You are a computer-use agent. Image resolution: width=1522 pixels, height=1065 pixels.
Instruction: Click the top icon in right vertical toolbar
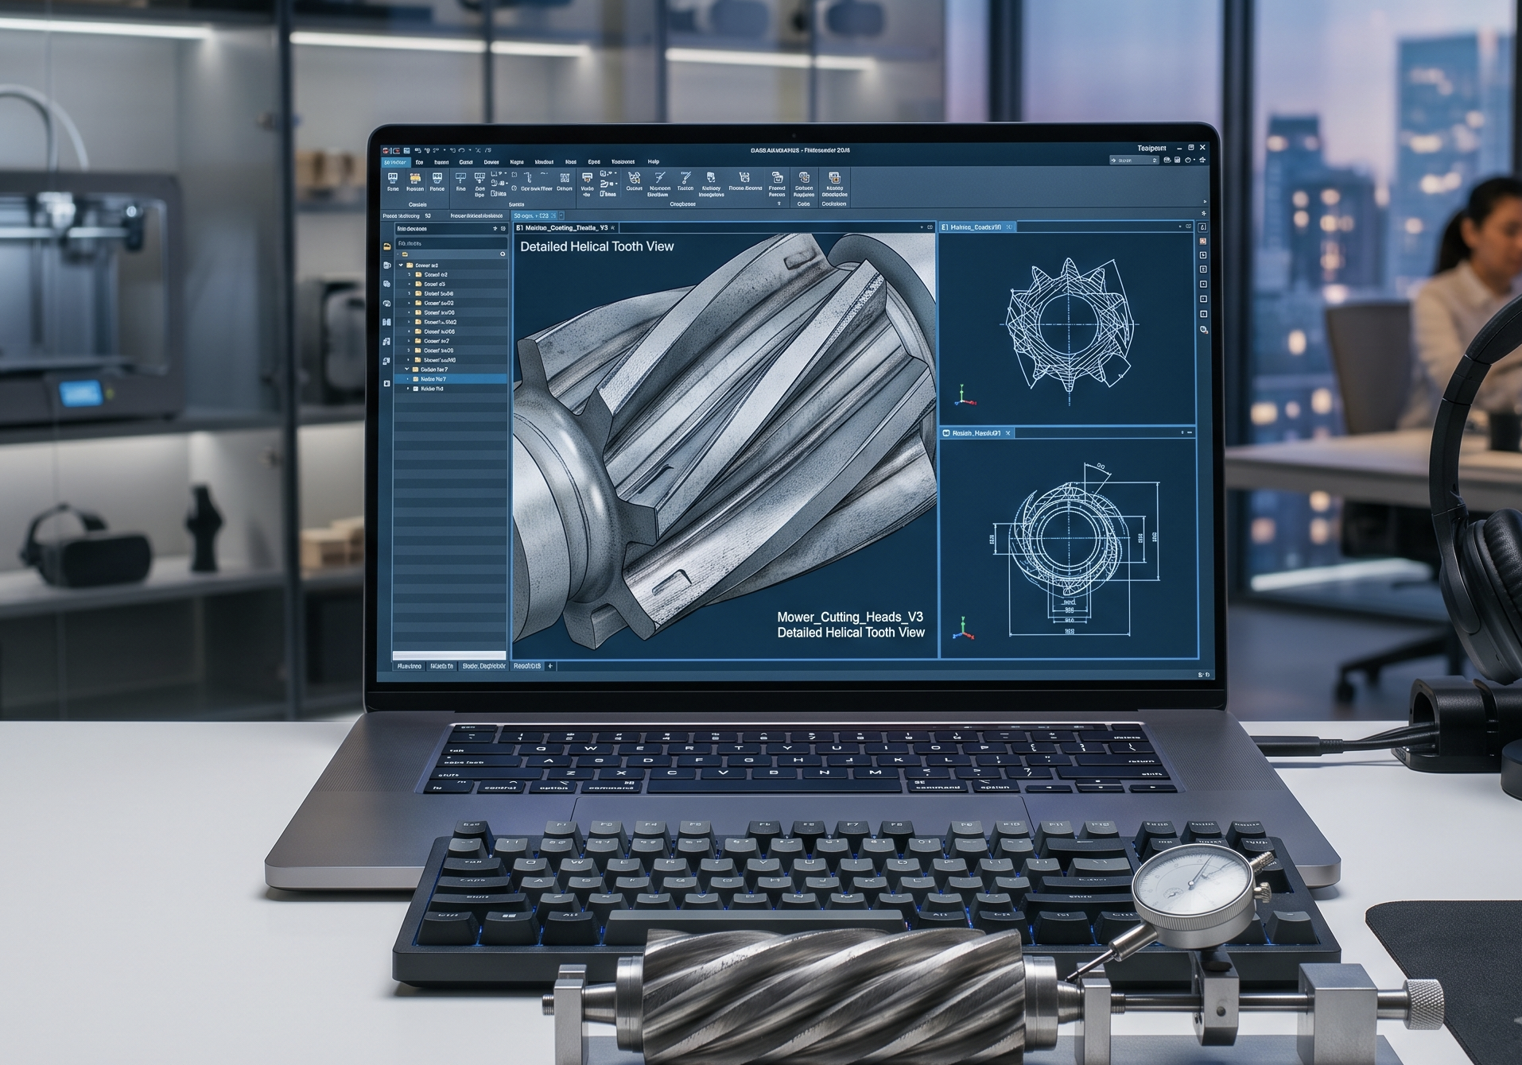click(1203, 227)
